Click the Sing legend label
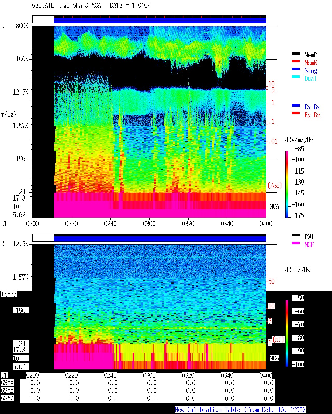This screenshot has height=414, width=332. pyautogui.click(x=311, y=71)
